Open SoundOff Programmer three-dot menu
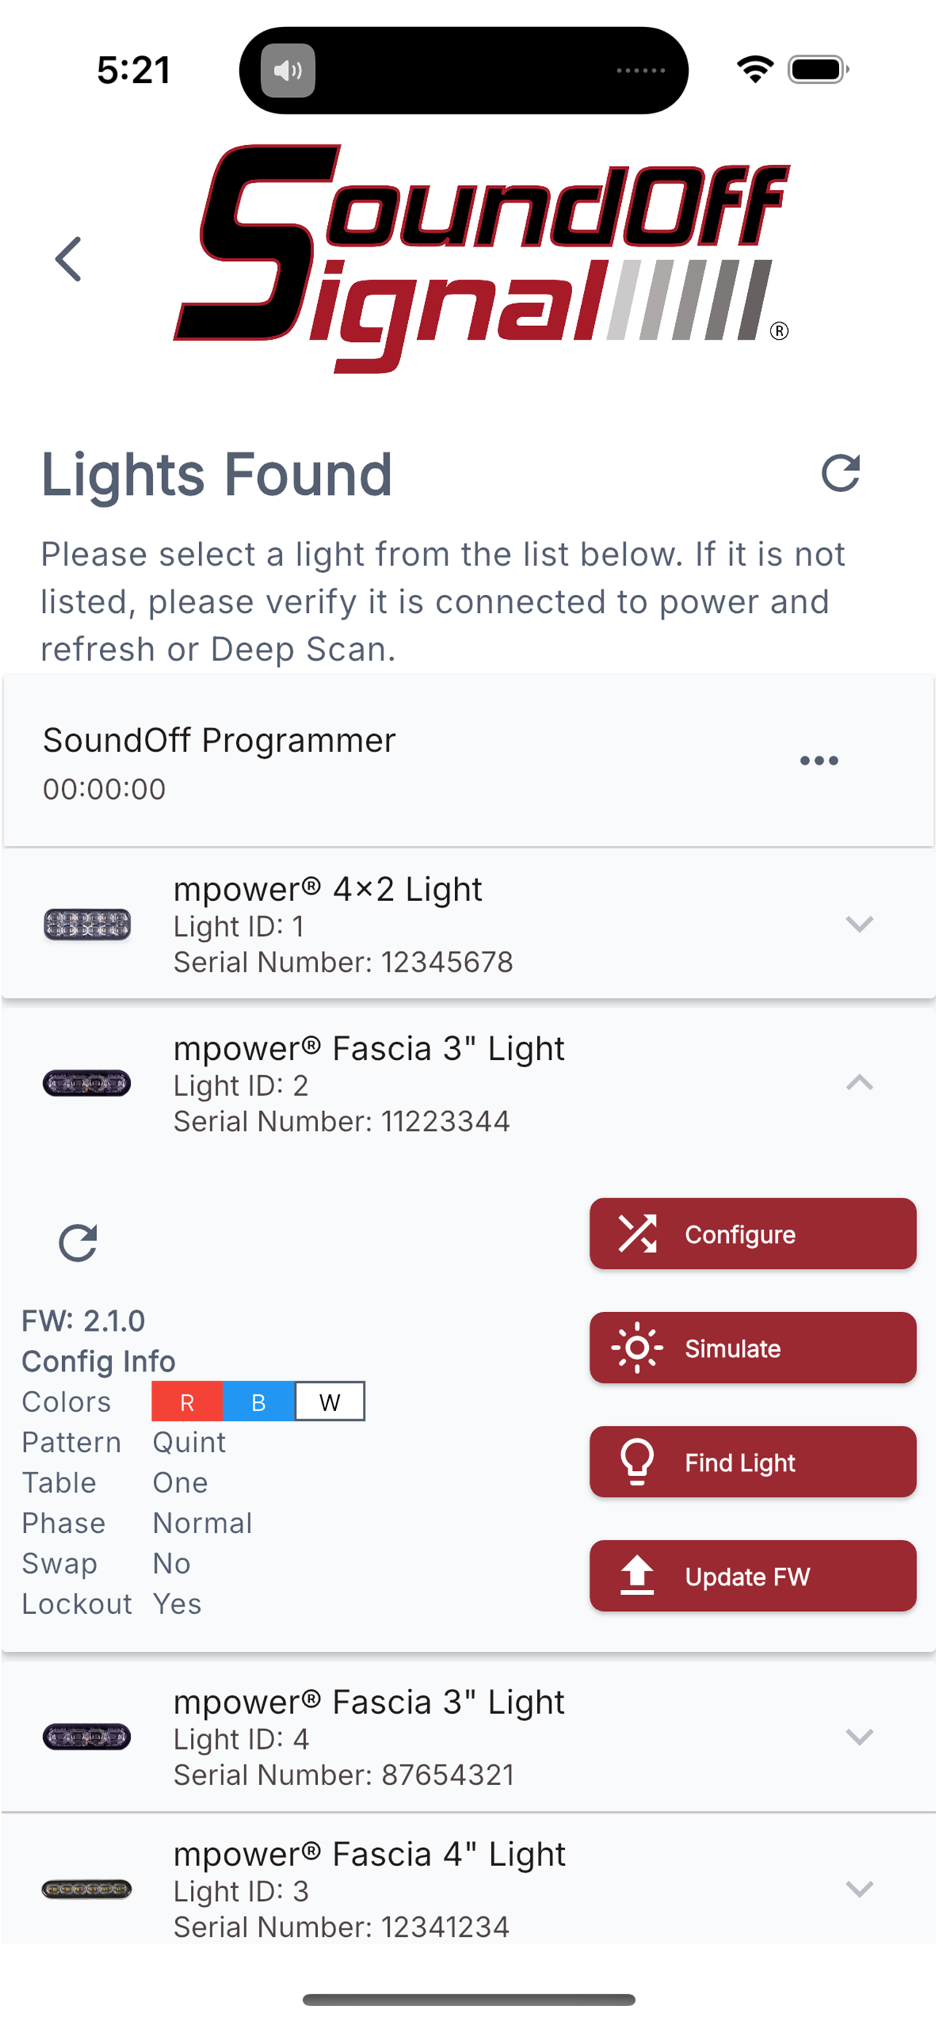The width and height of the screenshot is (936, 2025). pyautogui.click(x=819, y=760)
